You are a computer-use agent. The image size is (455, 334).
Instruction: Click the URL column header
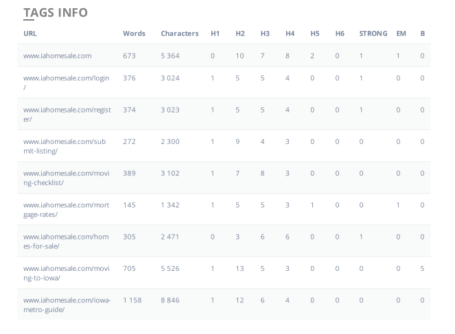[x=30, y=34]
